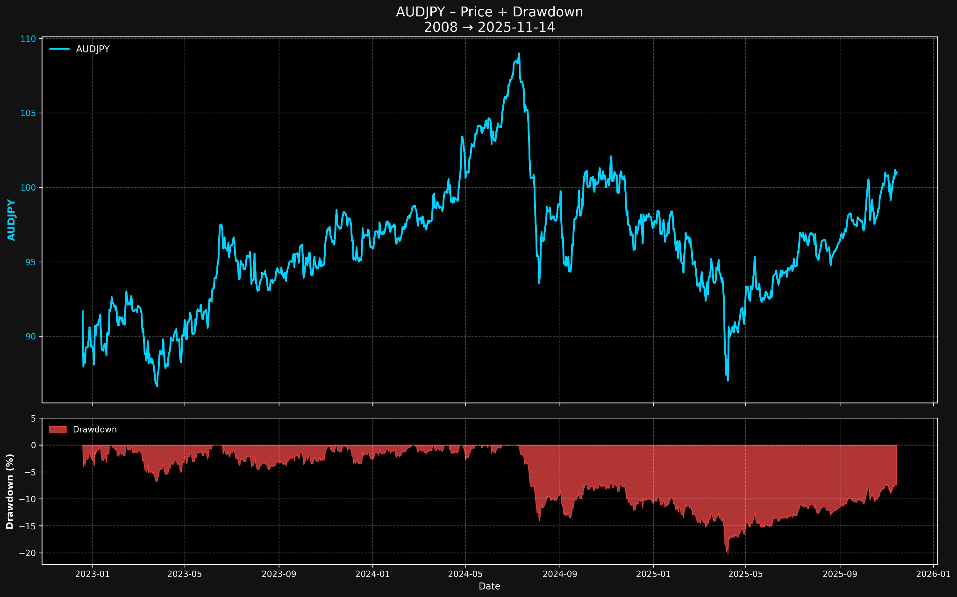Click the price peak near 109
The image size is (957, 597).
519,54
